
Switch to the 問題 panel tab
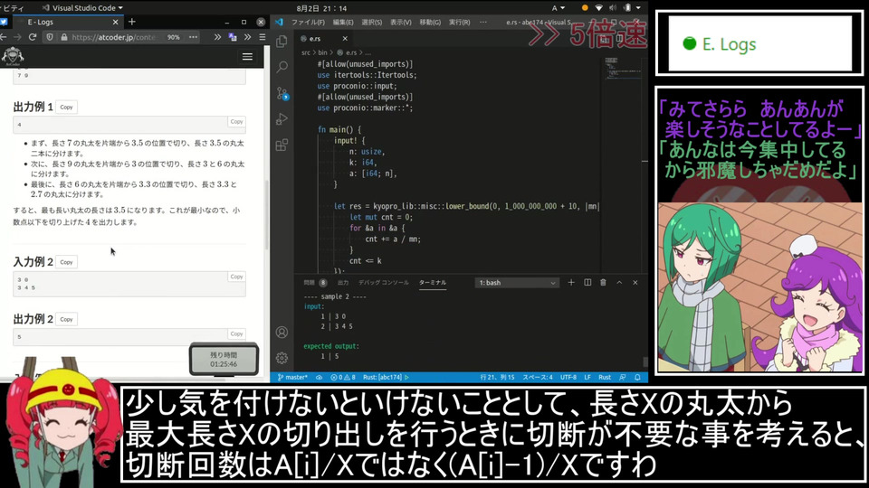(315, 282)
